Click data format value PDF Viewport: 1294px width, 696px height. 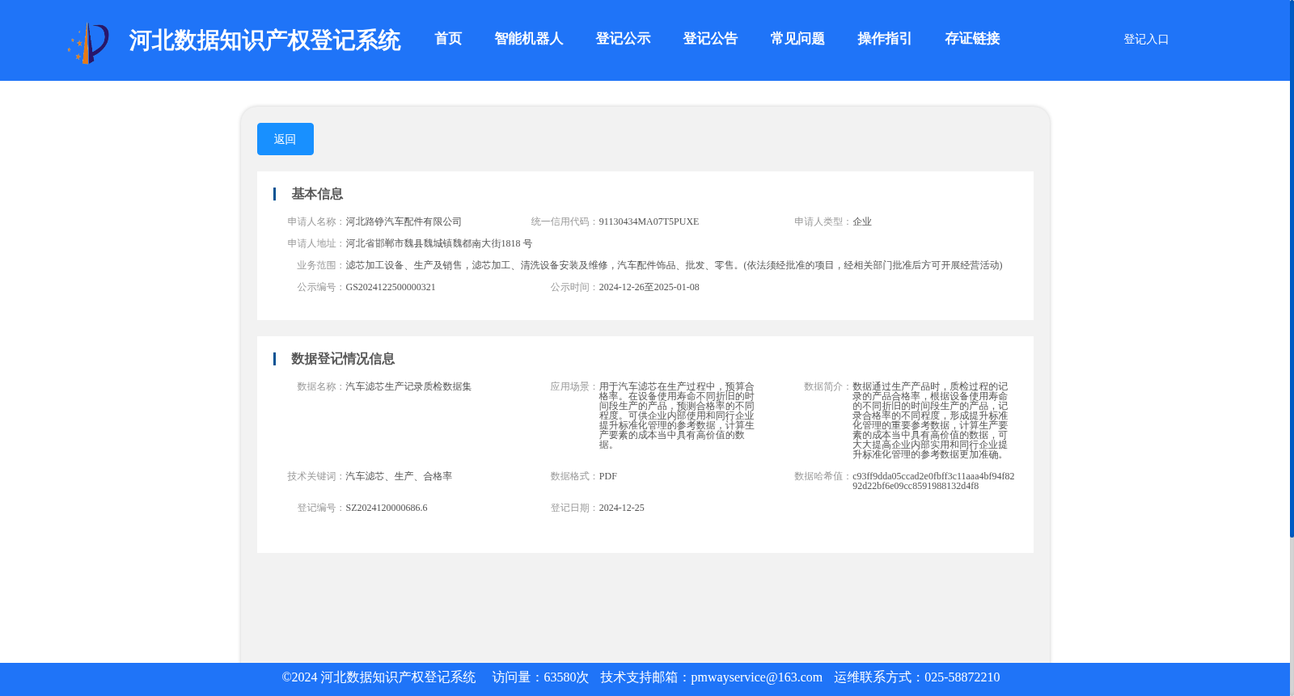point(608,476)
